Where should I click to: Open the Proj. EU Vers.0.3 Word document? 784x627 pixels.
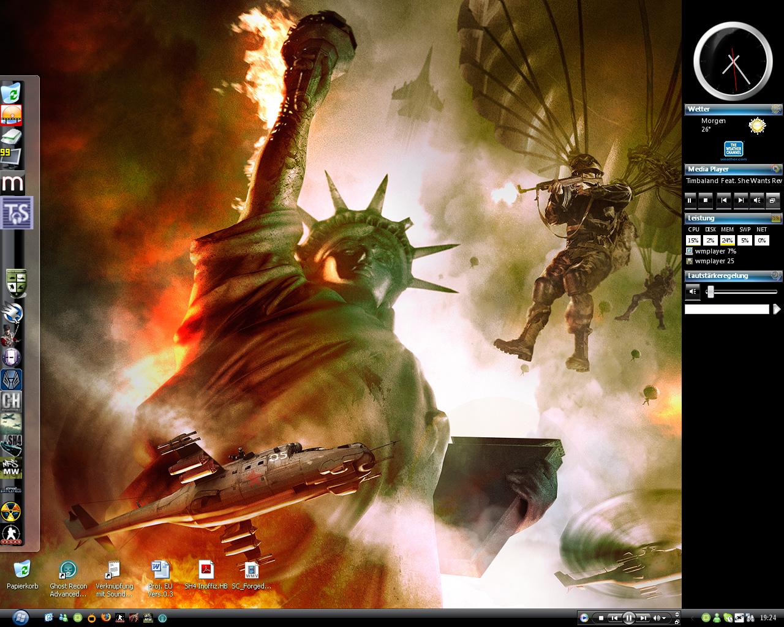[160, 579]
